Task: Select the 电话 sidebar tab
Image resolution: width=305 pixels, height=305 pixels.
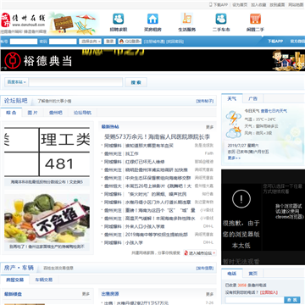Action: (232, 274)
